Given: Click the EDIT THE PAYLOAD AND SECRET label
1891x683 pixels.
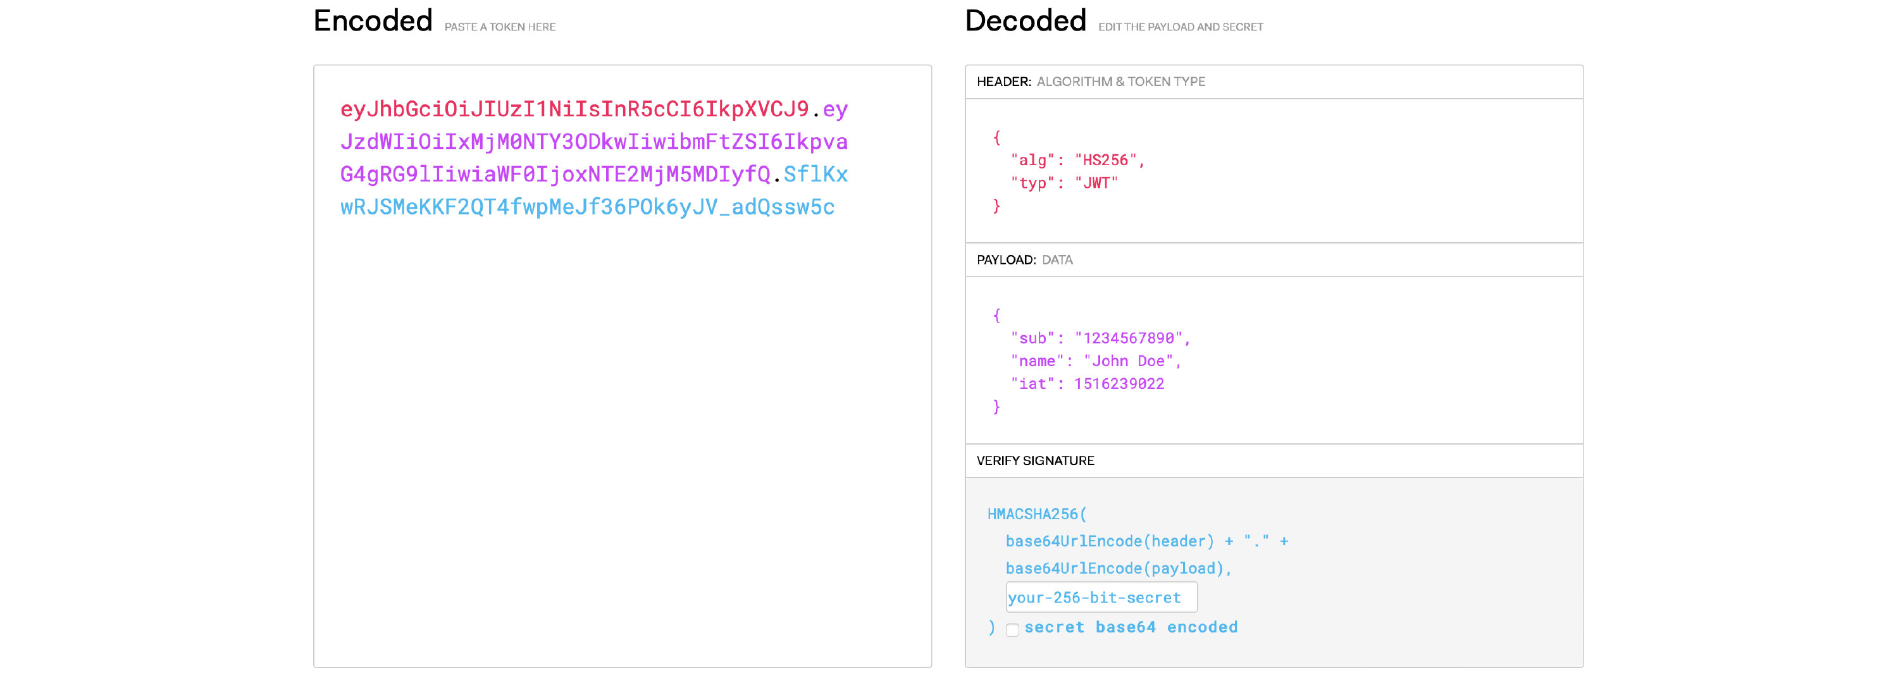Looking at the screenshot, I should coord(1181,27).
